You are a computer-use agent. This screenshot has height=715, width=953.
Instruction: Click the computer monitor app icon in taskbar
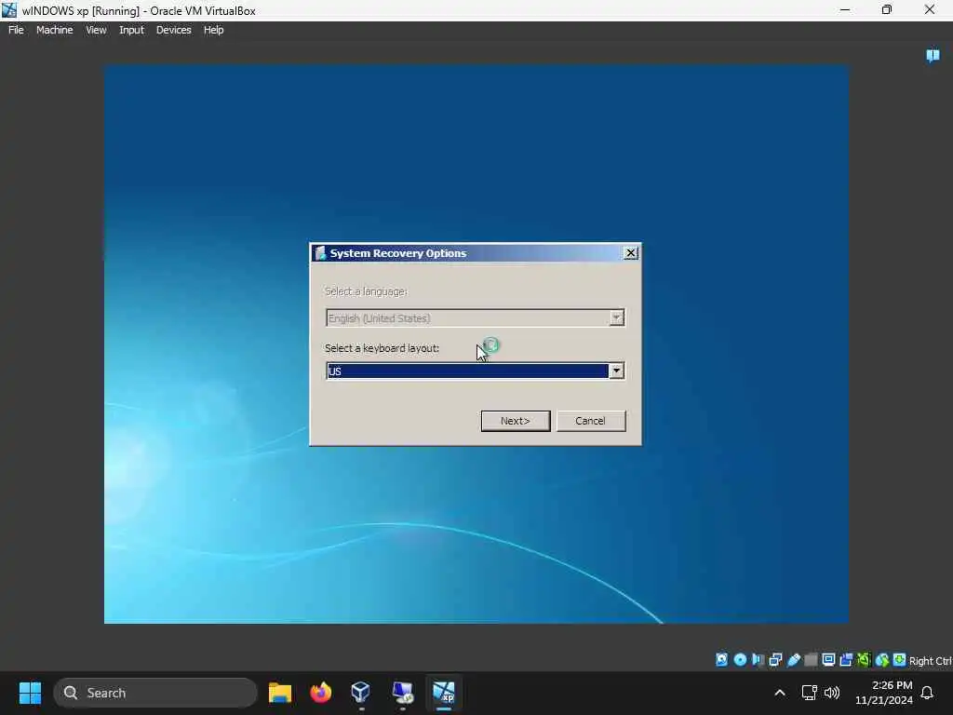coord(402,693)
